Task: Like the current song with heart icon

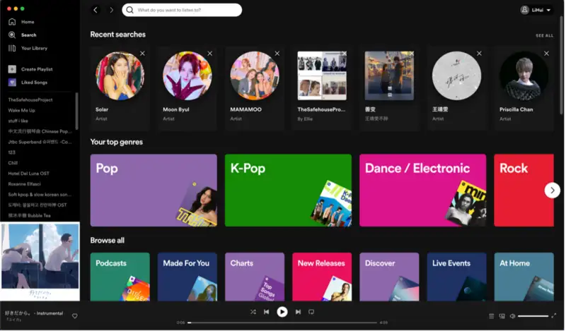Action: 75,315
